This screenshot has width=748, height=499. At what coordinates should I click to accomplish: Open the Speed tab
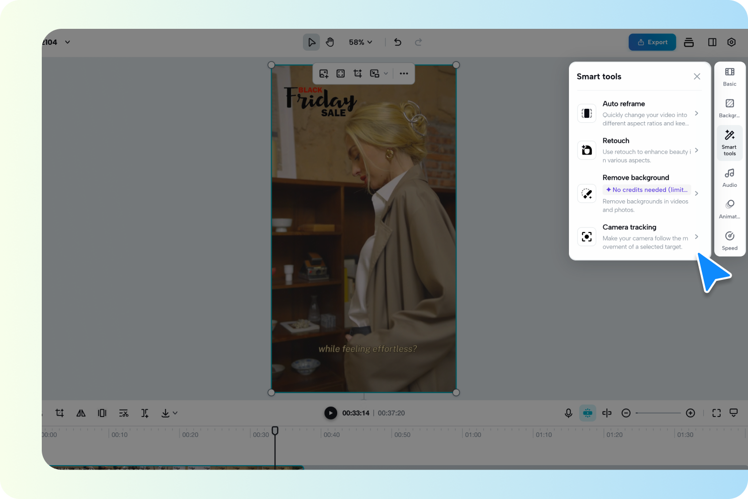point(730,241)
